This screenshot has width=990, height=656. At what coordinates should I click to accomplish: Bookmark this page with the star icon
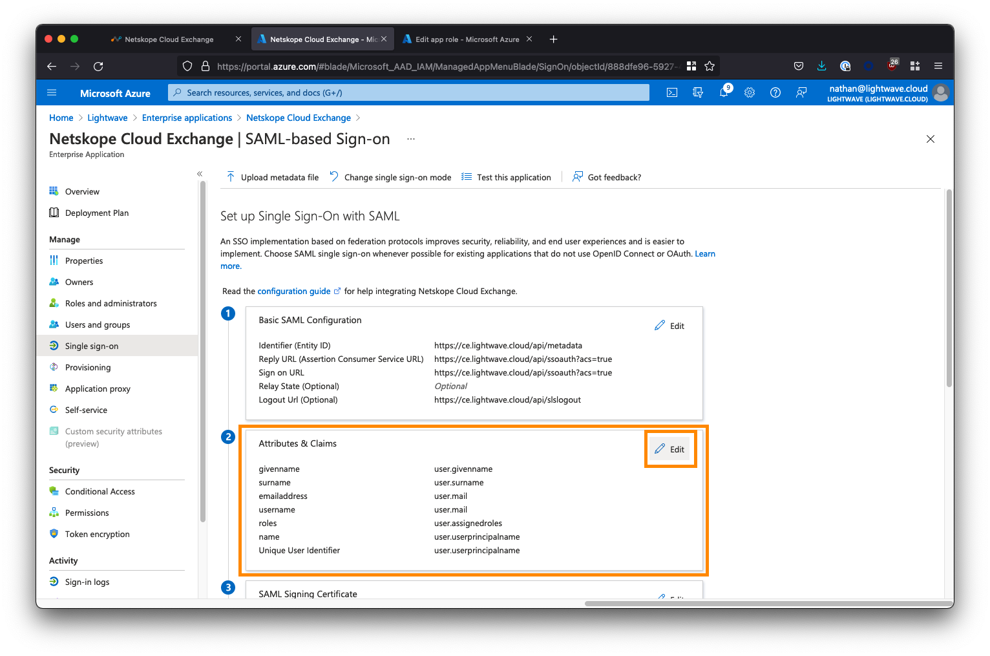710,66
